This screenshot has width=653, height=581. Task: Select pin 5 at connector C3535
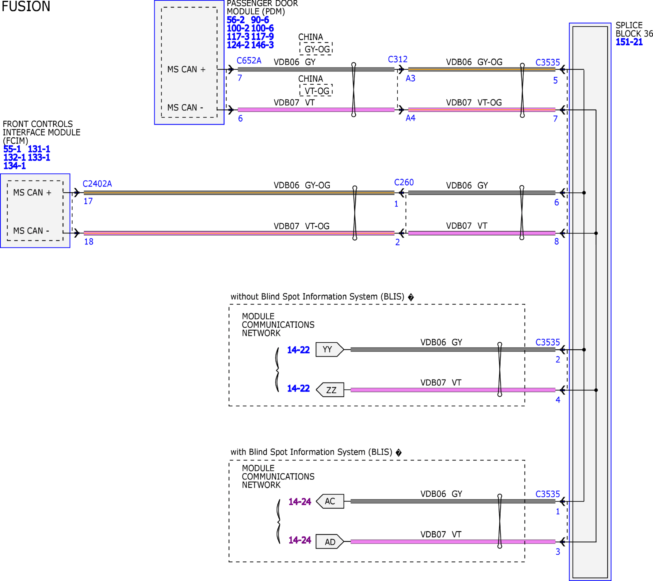[556, 81]
